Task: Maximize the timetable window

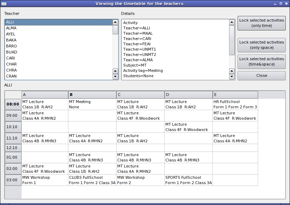Action: tap(281, 4)
